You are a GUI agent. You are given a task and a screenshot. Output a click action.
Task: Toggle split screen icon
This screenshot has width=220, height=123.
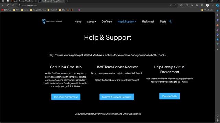187,5
